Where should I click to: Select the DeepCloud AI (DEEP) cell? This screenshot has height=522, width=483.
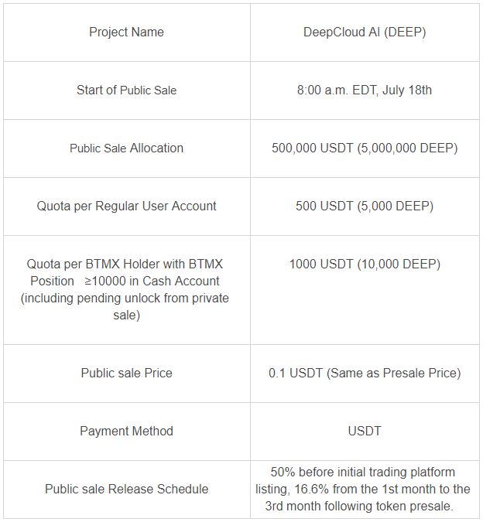[x=365, y=32]
